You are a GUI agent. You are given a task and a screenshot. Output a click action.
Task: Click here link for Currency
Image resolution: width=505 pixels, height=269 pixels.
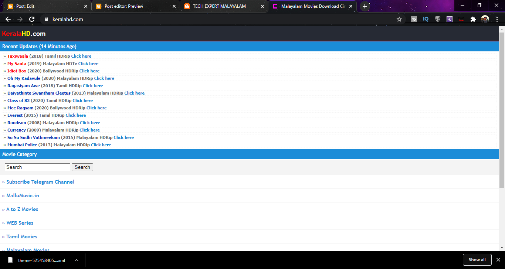point(89,130)
